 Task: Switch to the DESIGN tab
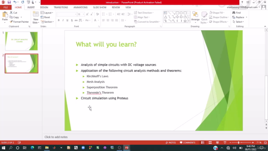coord(44,8)
